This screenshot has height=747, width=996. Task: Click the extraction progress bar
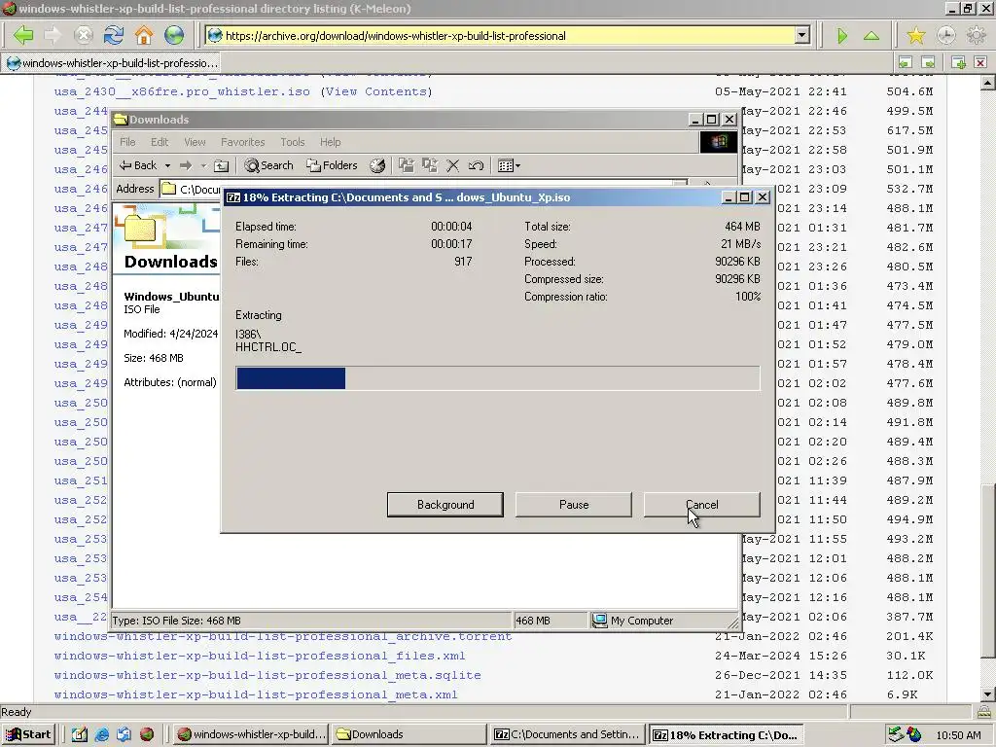497,378
